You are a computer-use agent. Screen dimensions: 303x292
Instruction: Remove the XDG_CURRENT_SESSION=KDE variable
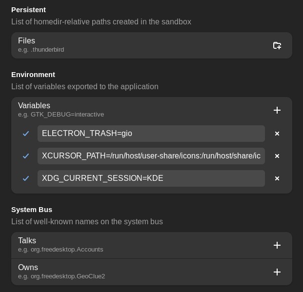click(277, 178)
